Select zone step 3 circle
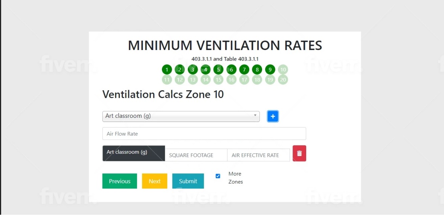 (x=192, y=69)
